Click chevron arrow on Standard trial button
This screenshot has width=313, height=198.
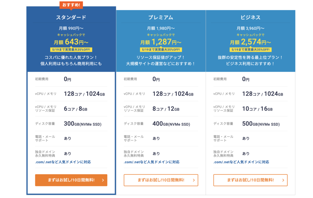(103, 180)
